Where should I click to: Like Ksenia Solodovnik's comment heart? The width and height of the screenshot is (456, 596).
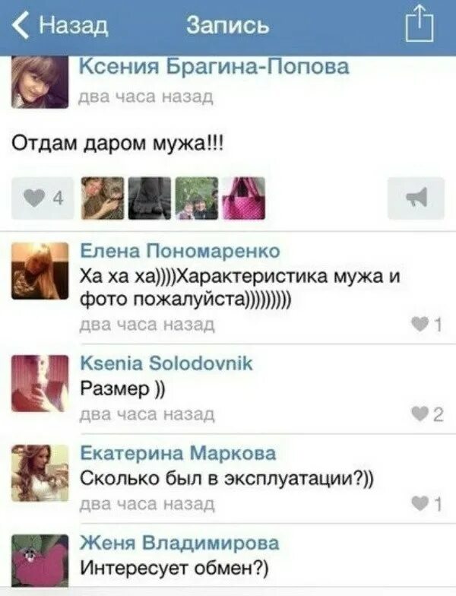(x=427, y=414)
